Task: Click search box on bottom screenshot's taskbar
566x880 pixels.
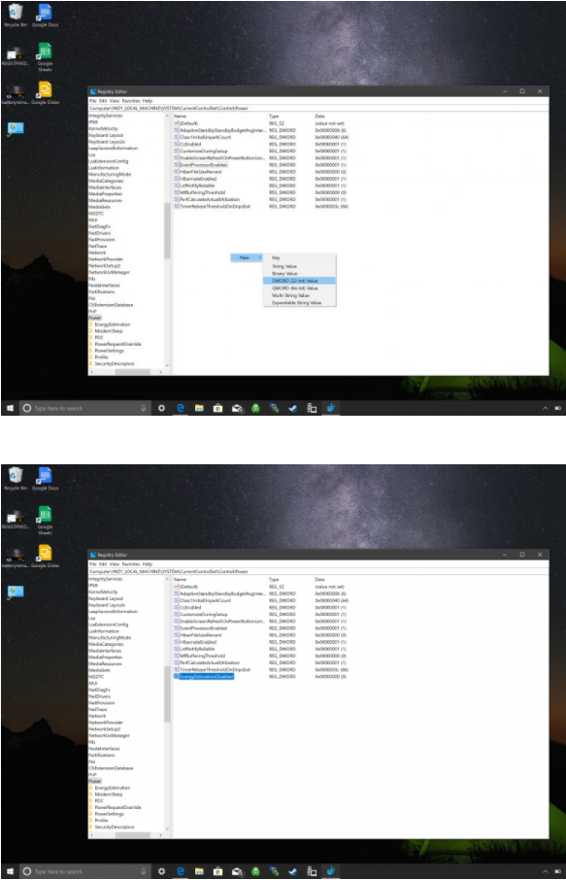Action: click(84, 871)
